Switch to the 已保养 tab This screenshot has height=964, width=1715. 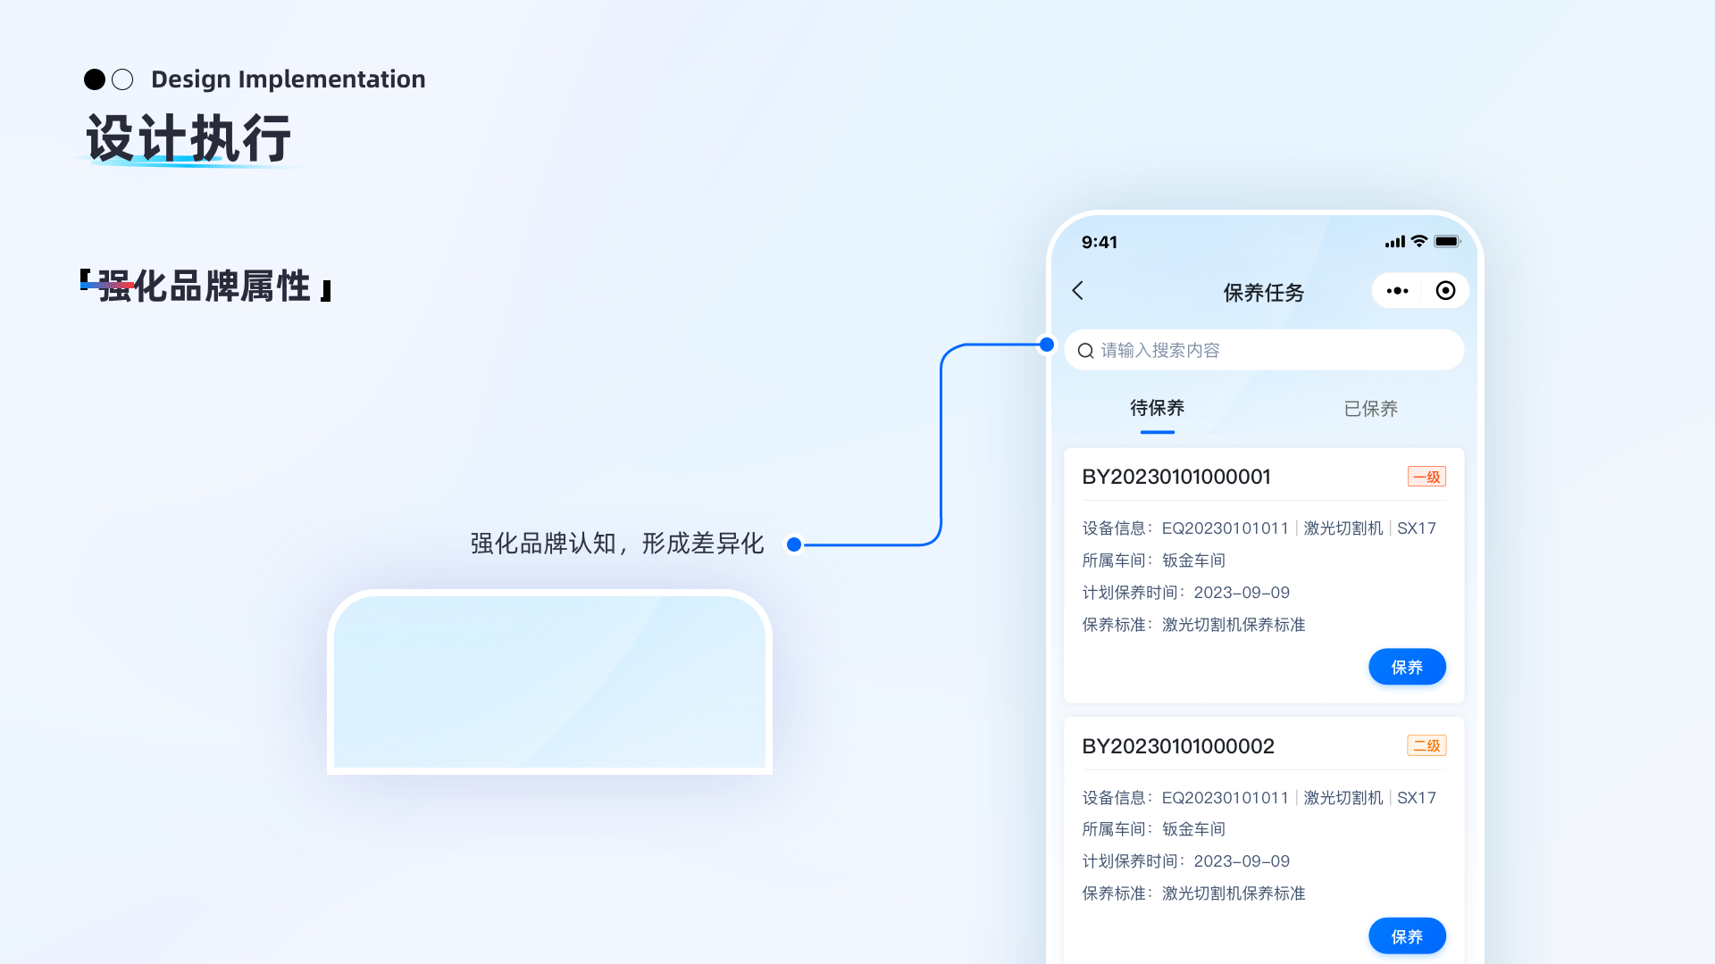[x=1370, y=409]
